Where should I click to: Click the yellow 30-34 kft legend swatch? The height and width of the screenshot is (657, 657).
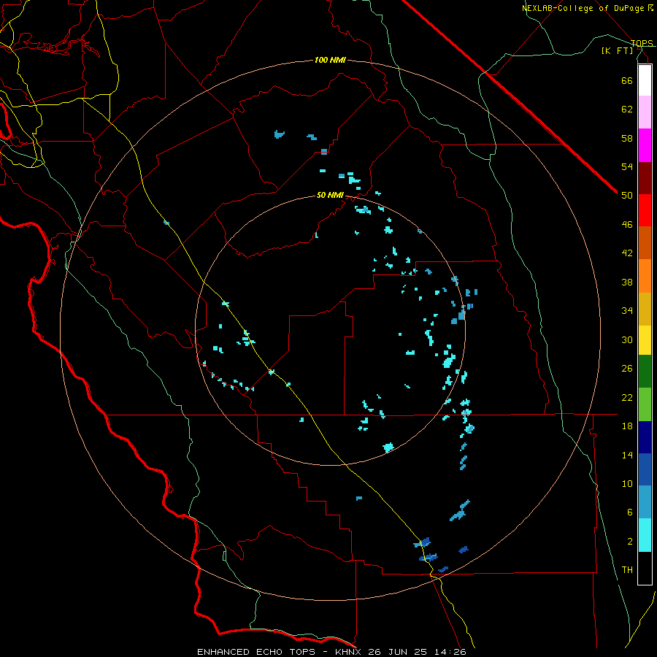click(x=645, y=340)
